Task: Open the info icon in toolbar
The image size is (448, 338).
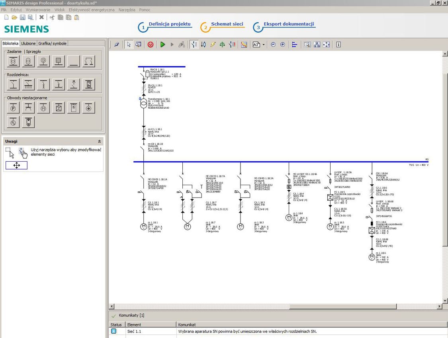Action: tap(338, 45)
